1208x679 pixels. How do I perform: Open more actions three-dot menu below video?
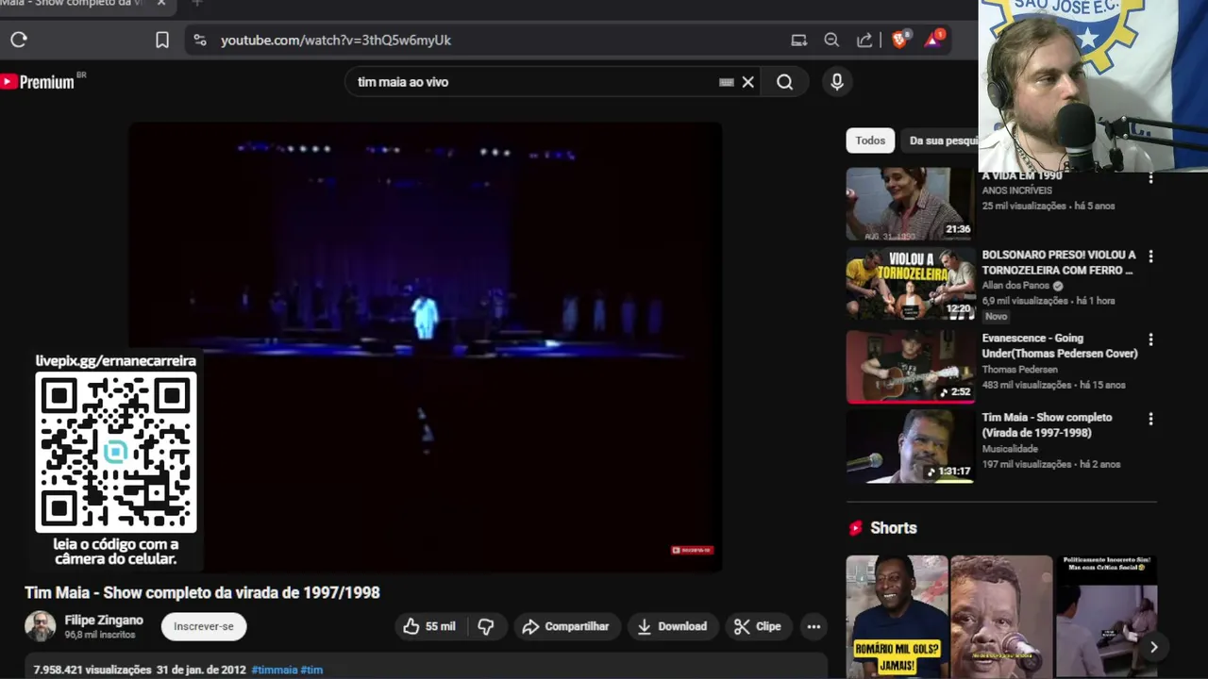[x=814, y=626]
